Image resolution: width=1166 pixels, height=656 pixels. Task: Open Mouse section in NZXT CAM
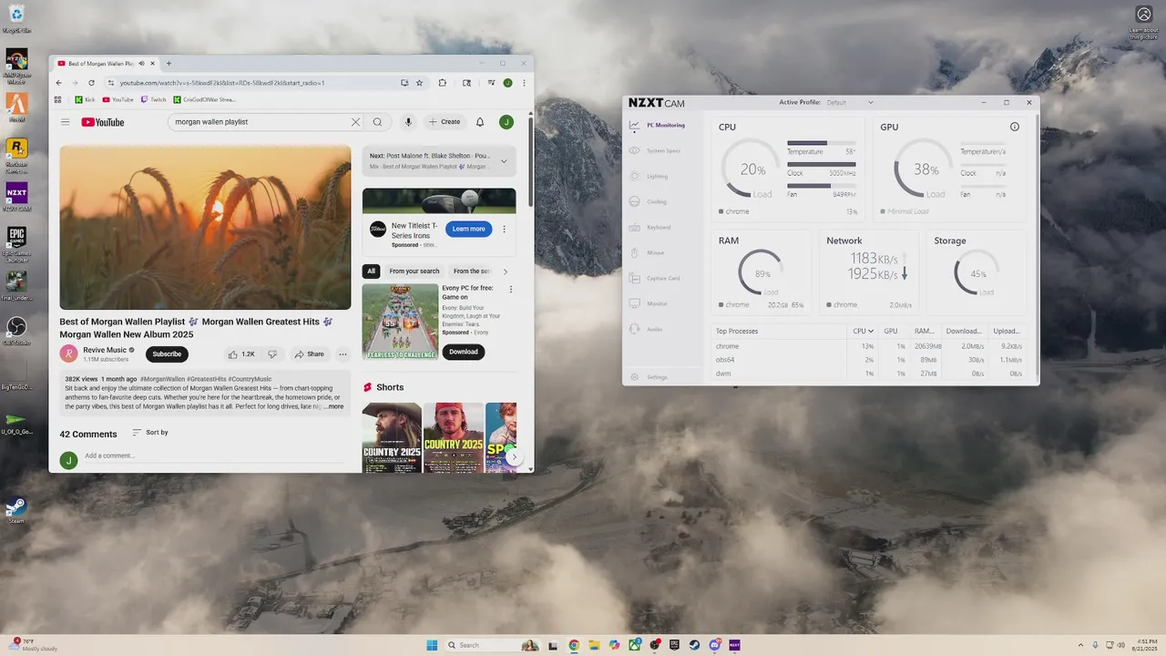point(647,252)
